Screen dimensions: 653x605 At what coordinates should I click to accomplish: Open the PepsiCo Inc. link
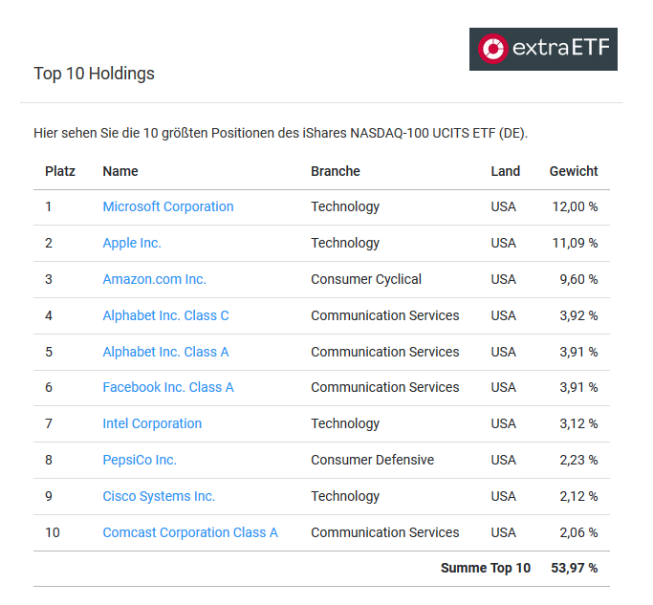pos(140,460)
